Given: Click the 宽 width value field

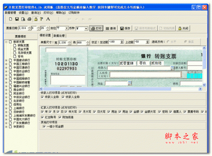Looking at the screenshot, I should [63, 42].
